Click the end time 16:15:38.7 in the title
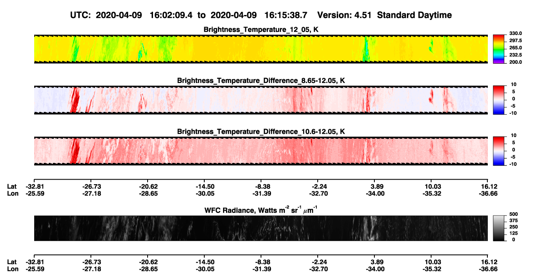The width and height of the screenshot is (542, 278). pyautogui.click(x=286, y=15)
